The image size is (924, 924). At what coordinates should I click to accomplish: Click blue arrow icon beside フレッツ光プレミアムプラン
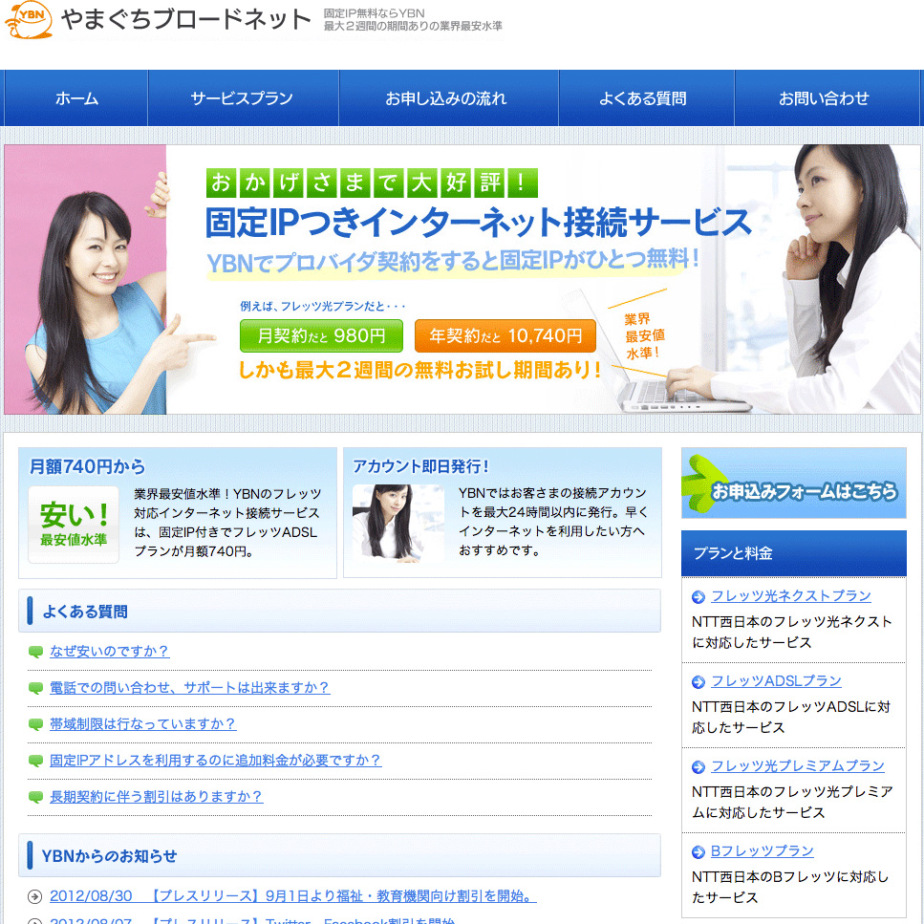[698, 767]
